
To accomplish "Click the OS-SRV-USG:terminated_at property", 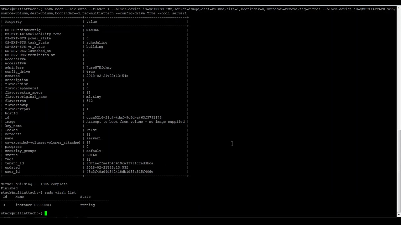I will (x=30, y=55).
